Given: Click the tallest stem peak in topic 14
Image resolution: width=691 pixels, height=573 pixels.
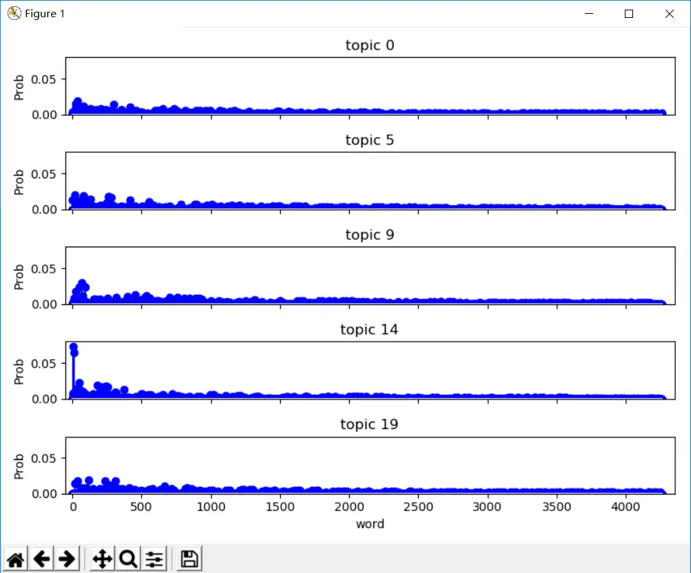Looking at the screenshot, I should pos(73,347).
